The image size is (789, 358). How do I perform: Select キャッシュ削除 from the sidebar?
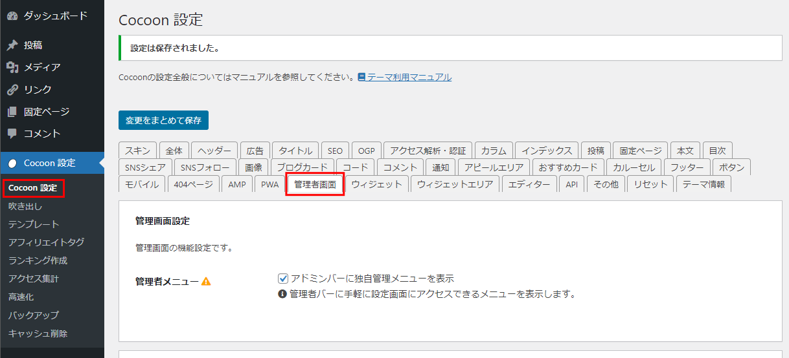(x=38, y=333)
